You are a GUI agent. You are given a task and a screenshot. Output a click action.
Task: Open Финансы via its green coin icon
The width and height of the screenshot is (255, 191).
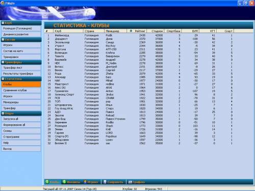tap(64, 182)
